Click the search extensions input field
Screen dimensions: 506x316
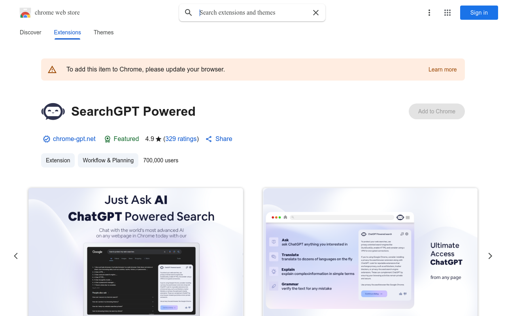(x=252, y=13)
